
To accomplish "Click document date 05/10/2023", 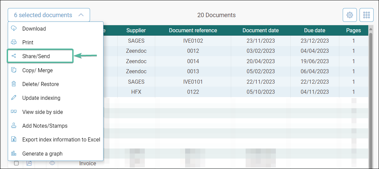I will point(261,92).
